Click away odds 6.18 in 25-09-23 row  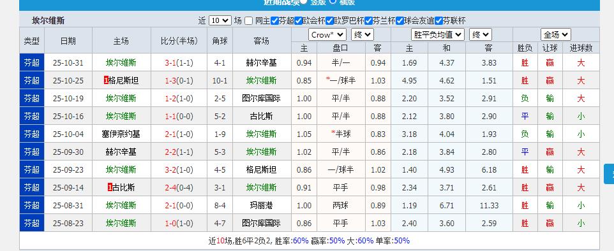489,169
